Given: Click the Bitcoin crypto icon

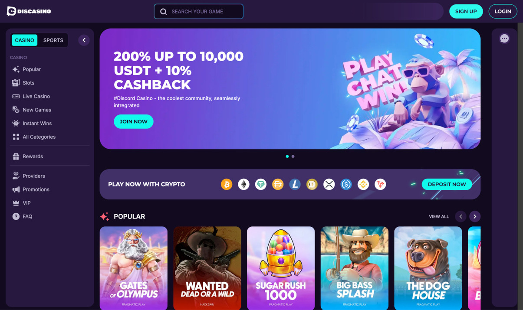Looking at the screenshot, I should tap(227, 184).
